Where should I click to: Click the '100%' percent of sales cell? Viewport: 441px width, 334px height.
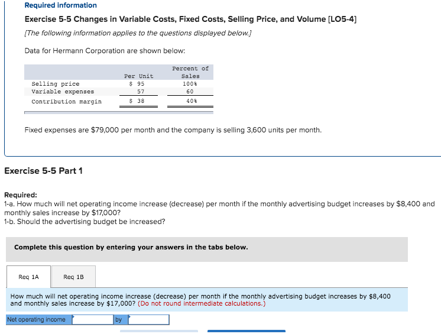tap(190, 84)
